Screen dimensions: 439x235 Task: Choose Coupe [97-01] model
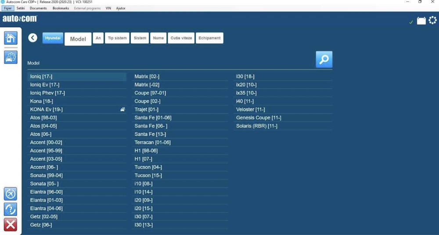180,93
